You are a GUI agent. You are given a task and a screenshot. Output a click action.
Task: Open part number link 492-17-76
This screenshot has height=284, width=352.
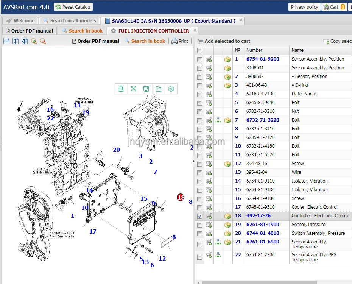point(258,216)
